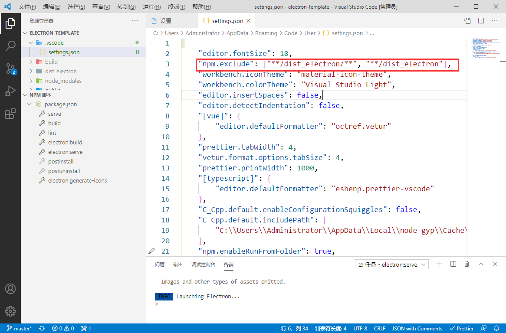
Task: Open the Search view in activity bar
Action: tap(10, 46)
